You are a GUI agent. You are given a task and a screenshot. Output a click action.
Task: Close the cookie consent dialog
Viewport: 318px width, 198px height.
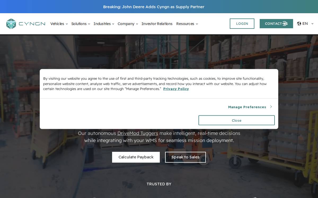[237, 120]
